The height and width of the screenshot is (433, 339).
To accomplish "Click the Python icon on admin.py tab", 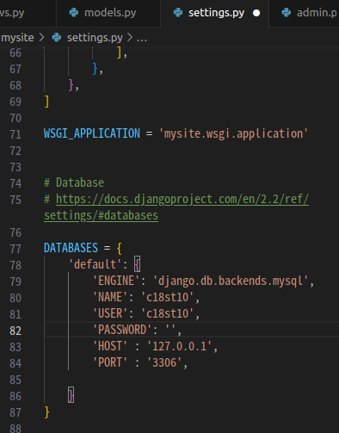I will coord(287,13).
